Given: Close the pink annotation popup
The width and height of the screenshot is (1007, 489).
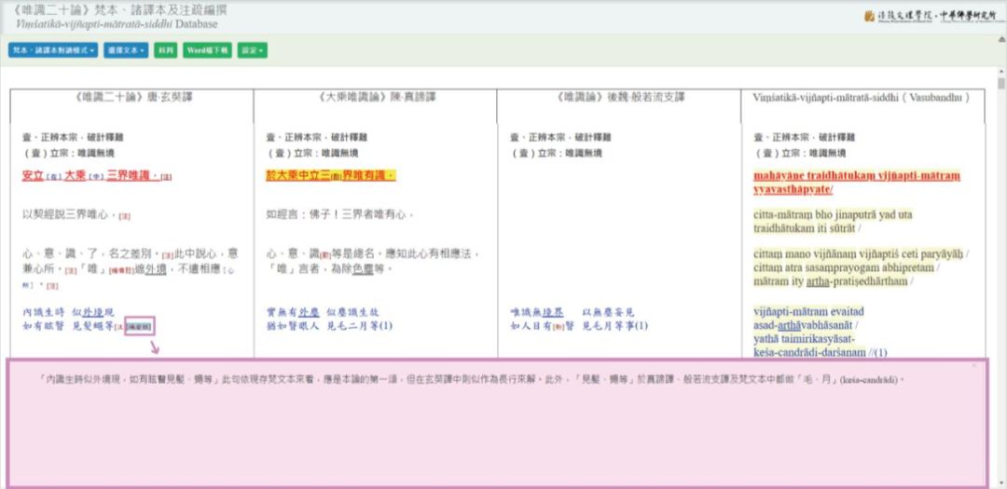Looking at the screenshot, I should click(x=974, y=366).
